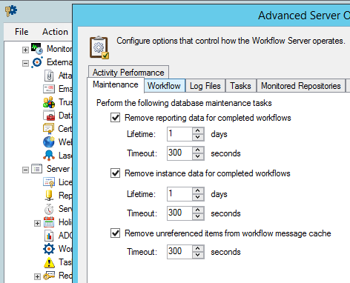Expand the Holidays tree node
Viewport: 350px width, 283px height.
pos(37,223)
